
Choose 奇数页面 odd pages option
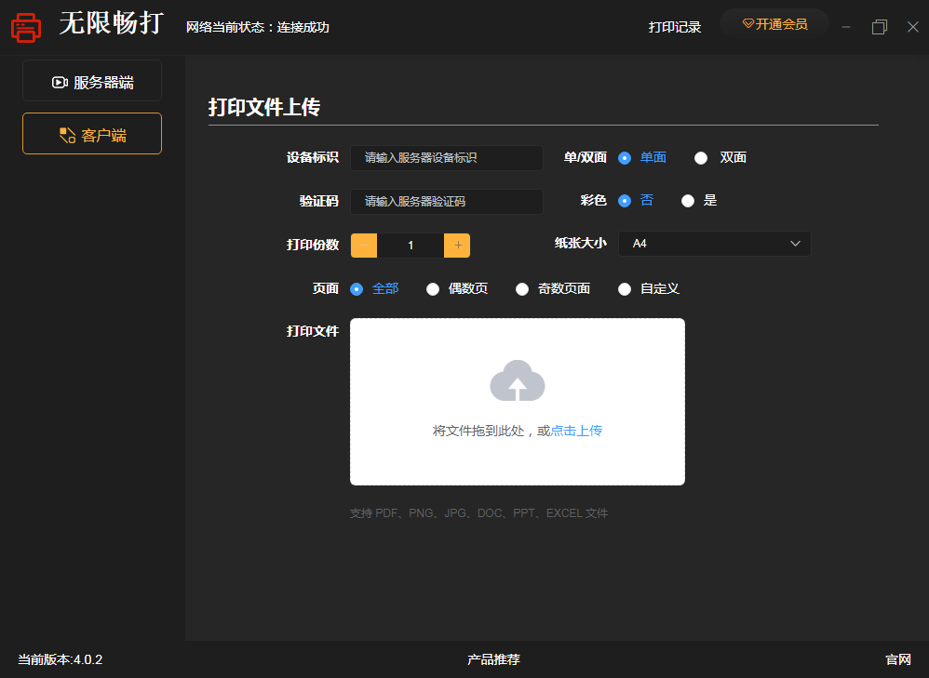(522, 289)
